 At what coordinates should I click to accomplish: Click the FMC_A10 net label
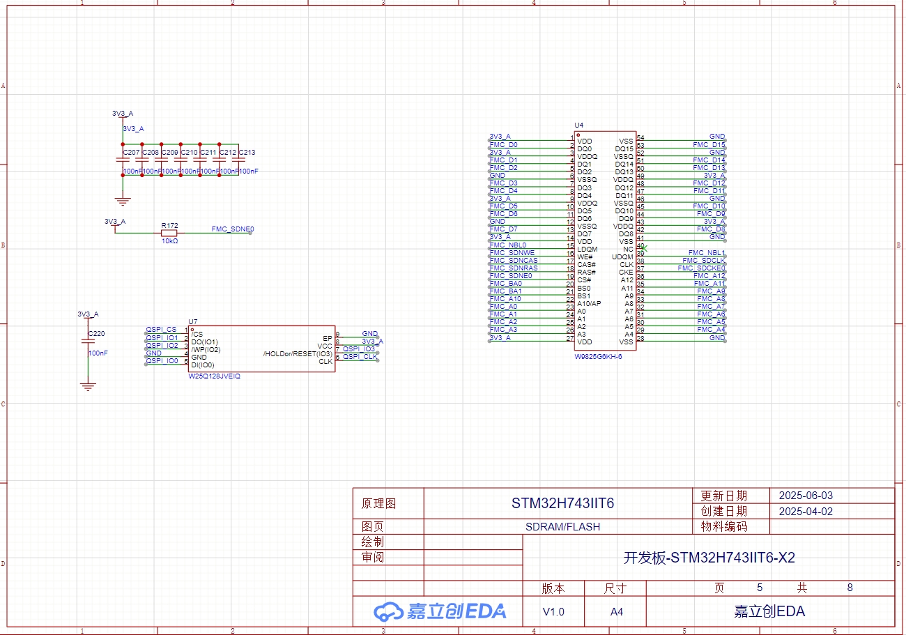505,299
